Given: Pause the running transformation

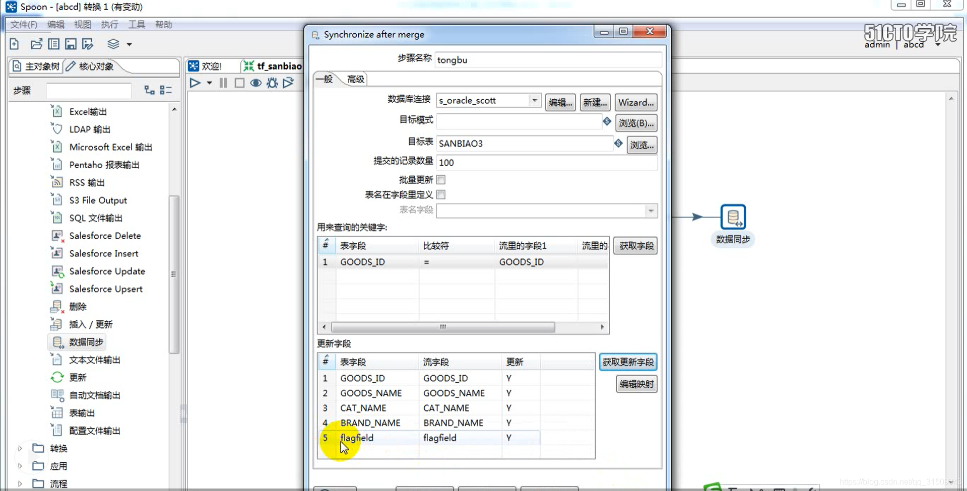Looking at the screenshot, I should pyautogui.click(x=223, y=83).
